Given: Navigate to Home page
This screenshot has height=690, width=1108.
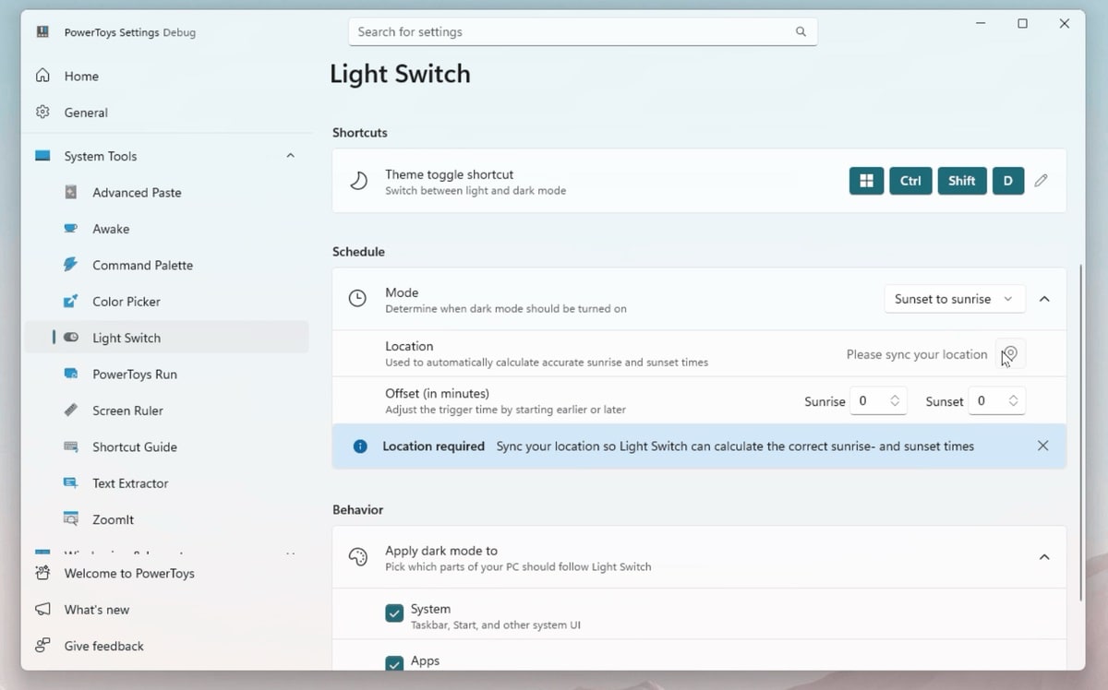Looking at the screenshot, I should tap(81, 77).
